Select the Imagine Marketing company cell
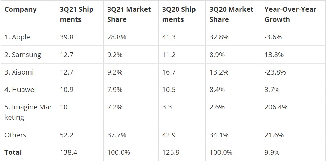This screenshot has width=327, height=162. [28, 112]
